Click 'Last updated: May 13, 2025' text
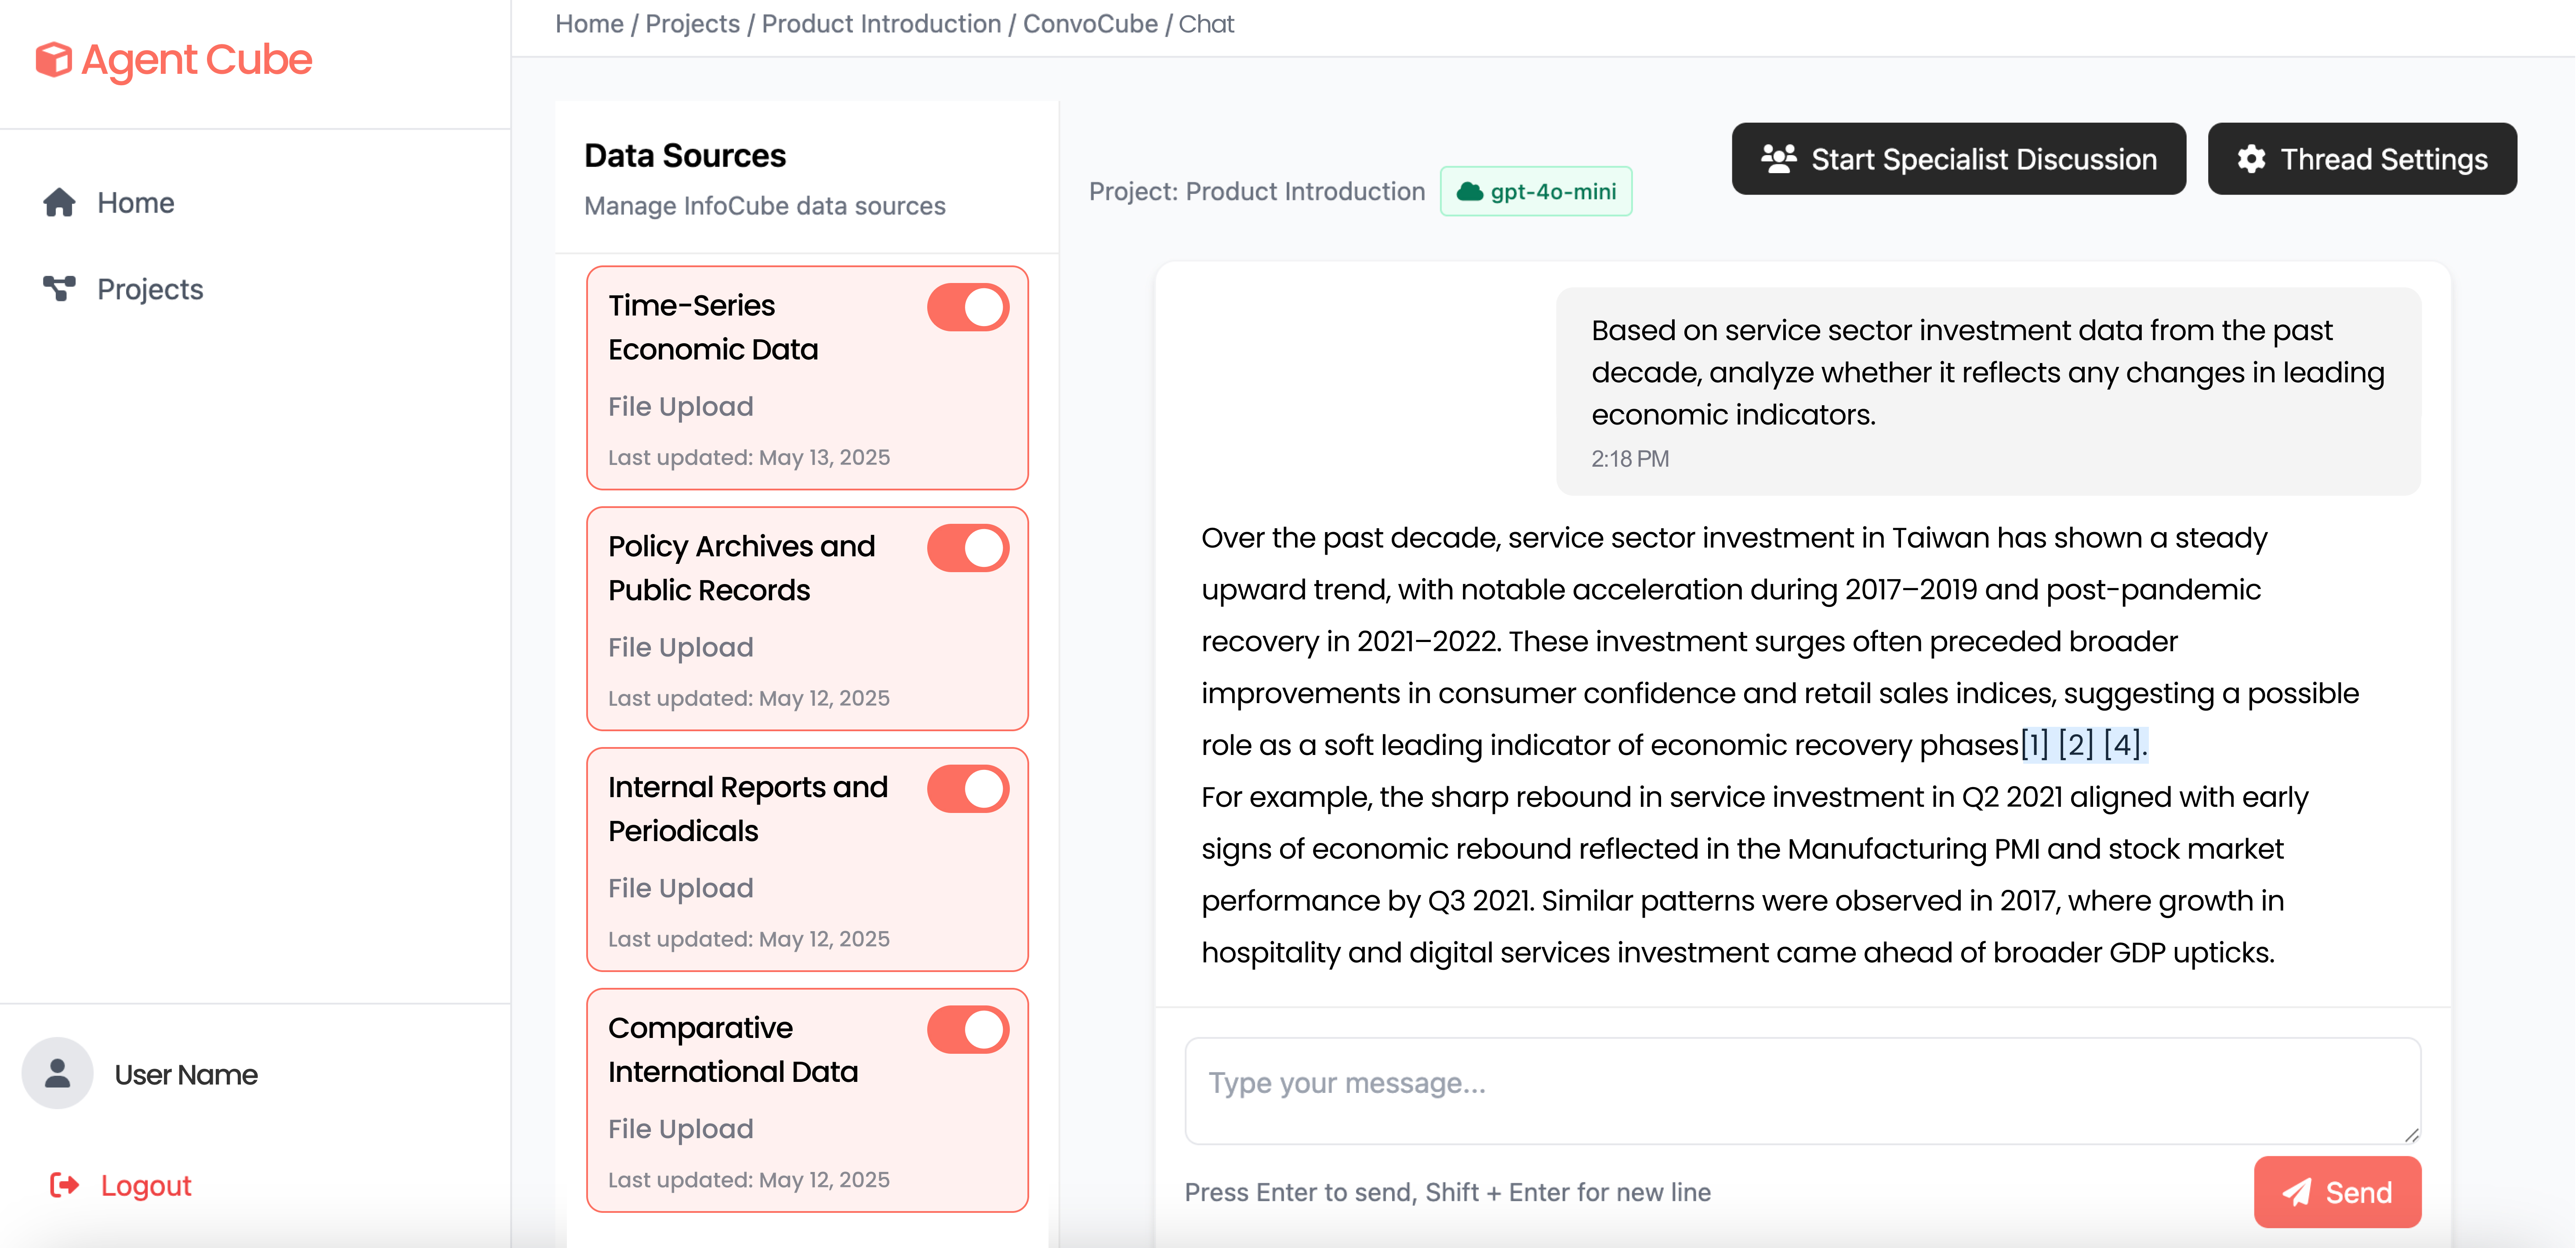The image size is (2576, 1248). coord(749,458)
